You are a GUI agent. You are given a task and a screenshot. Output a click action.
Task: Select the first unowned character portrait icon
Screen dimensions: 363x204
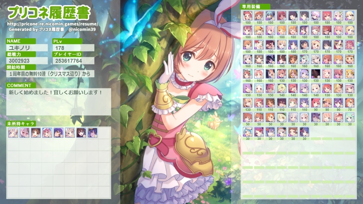[13, 132]
